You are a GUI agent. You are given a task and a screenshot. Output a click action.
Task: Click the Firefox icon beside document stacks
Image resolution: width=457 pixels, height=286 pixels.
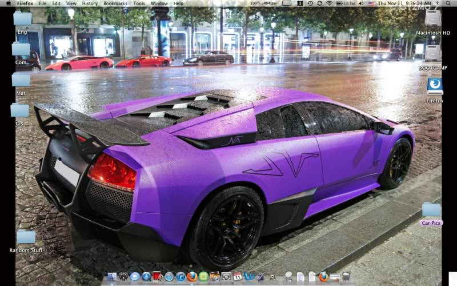click(323, 277)
